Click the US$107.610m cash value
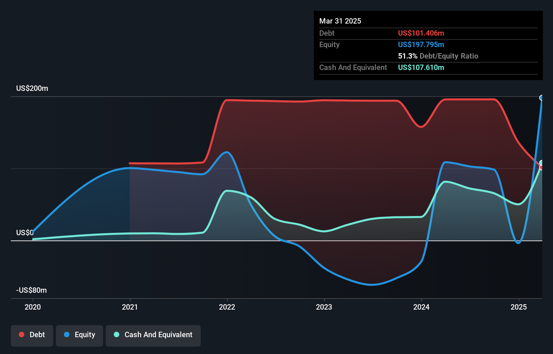This screenshot has width=553, height=354. pyautogui.click(x=421, y=68)
